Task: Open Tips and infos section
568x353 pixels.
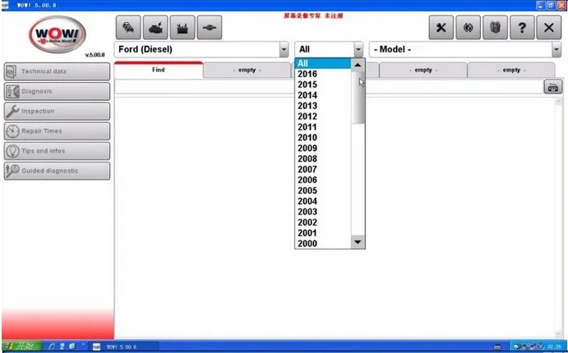Action: tap(57, 151)
